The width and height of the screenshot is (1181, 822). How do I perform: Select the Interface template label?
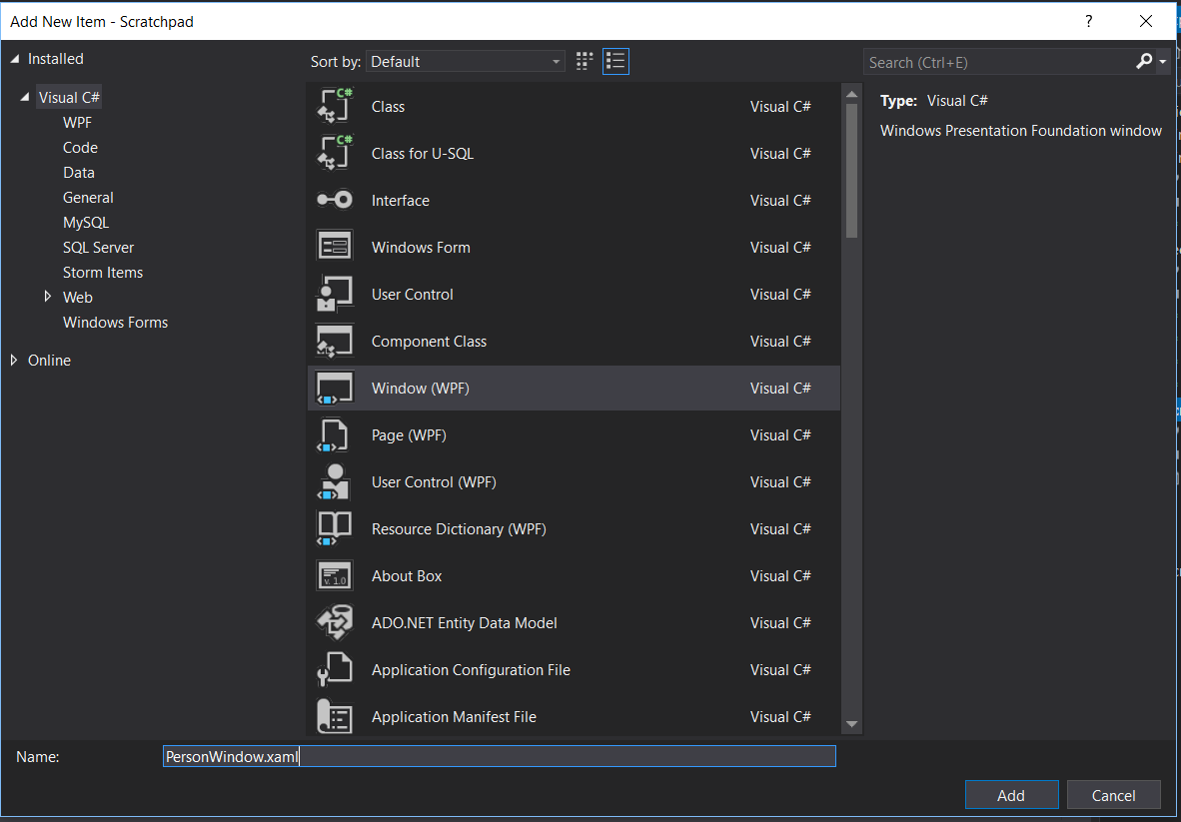tap(401, 200)
